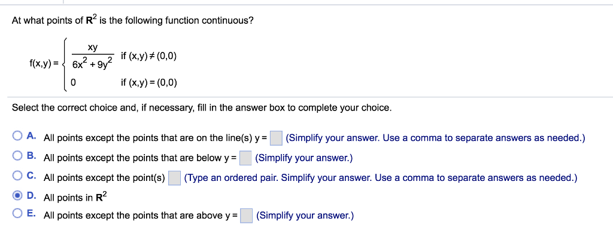Click option B text about points below
Viewport: 613px width, 246px height.
pos(140,158)
